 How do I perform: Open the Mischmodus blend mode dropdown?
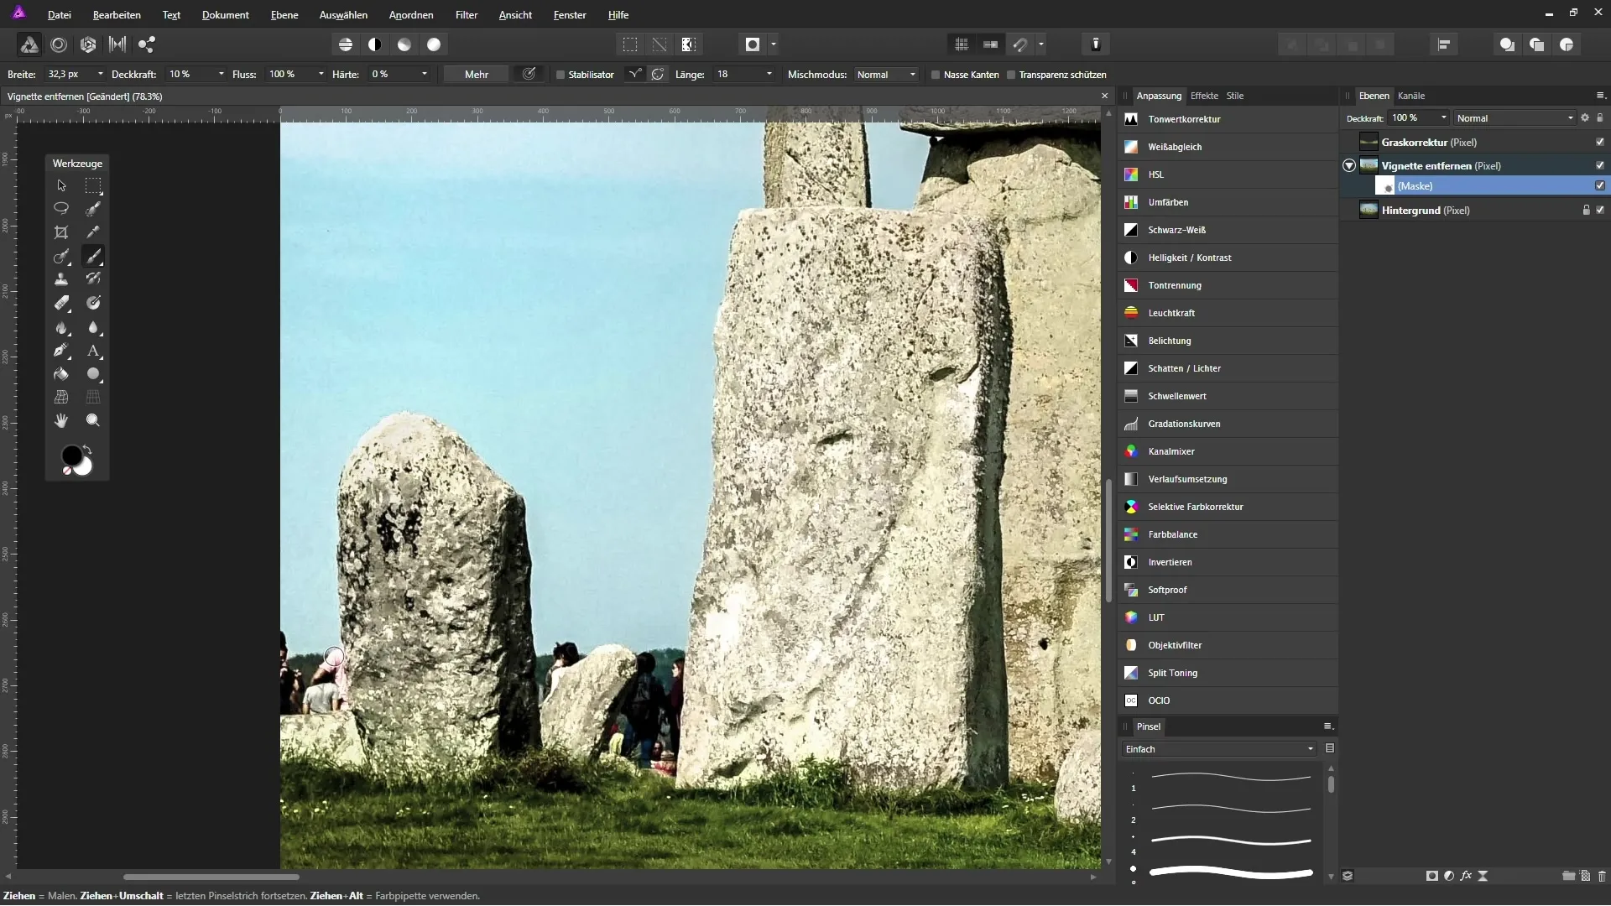coord(886,75)
